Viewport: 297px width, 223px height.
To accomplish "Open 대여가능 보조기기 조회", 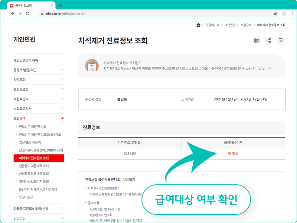I will pos(34,181).
